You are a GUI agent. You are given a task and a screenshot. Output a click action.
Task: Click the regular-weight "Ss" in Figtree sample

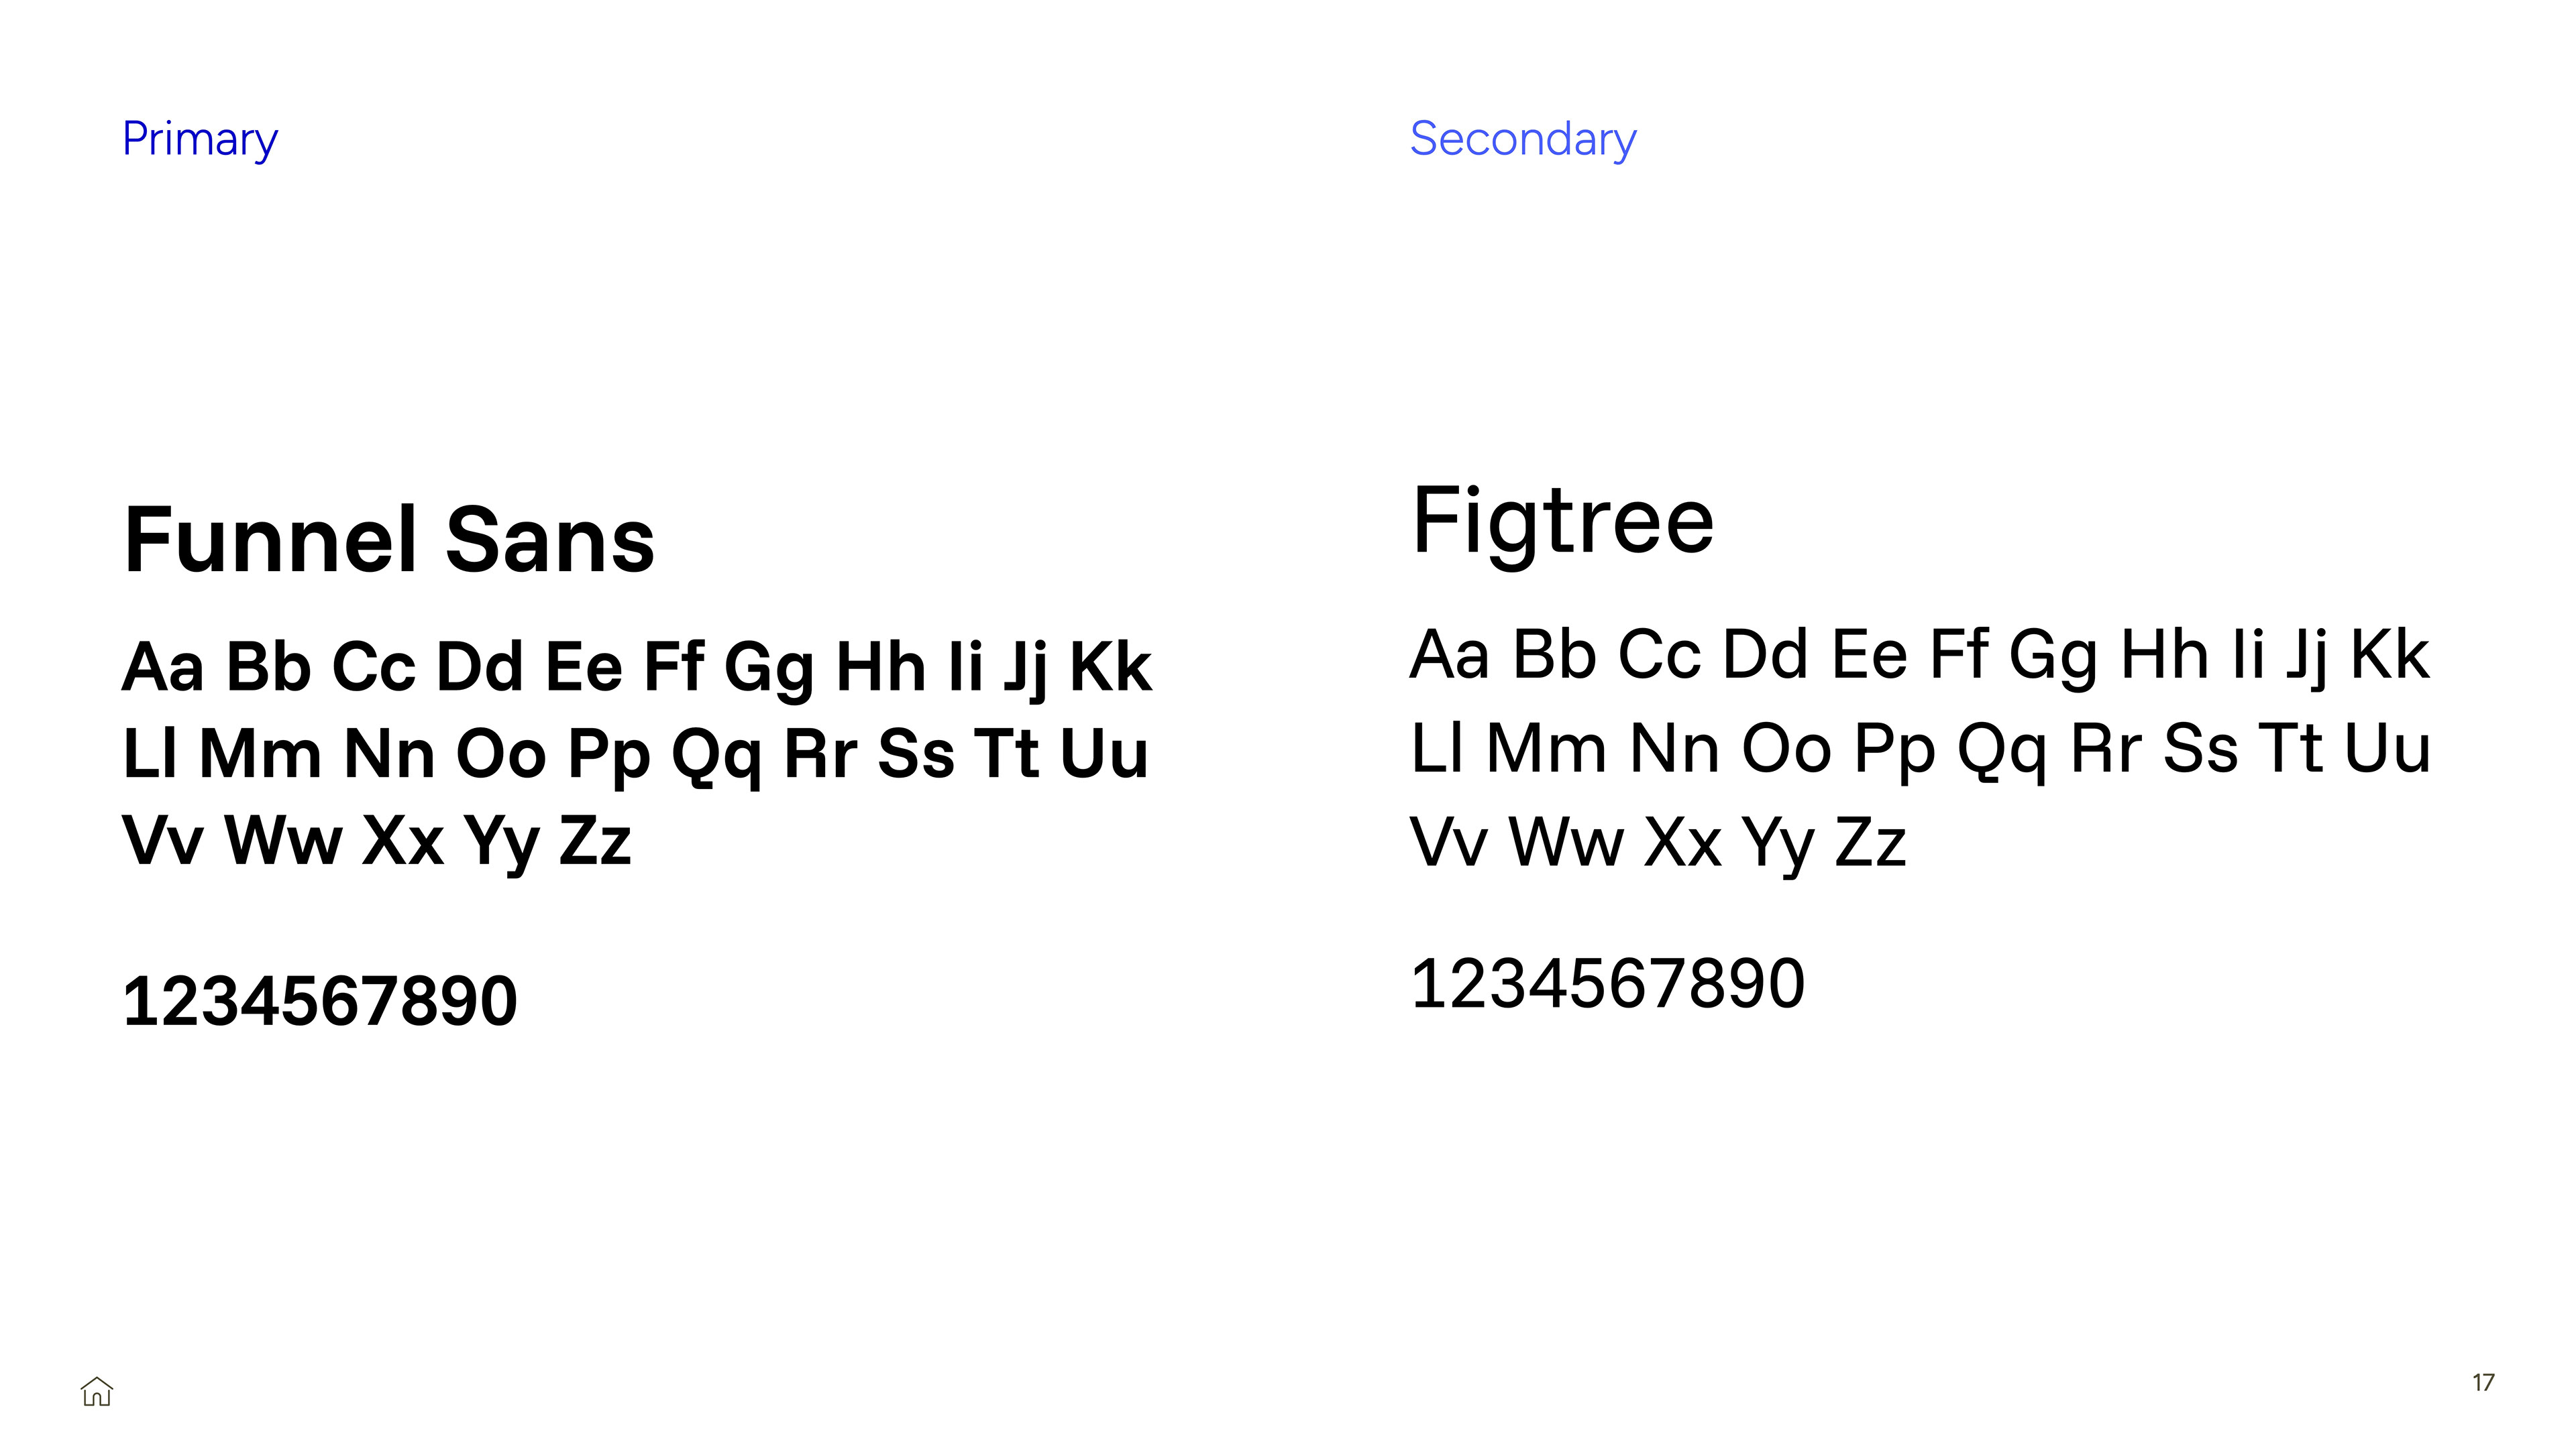click(x=2200, y=749)
